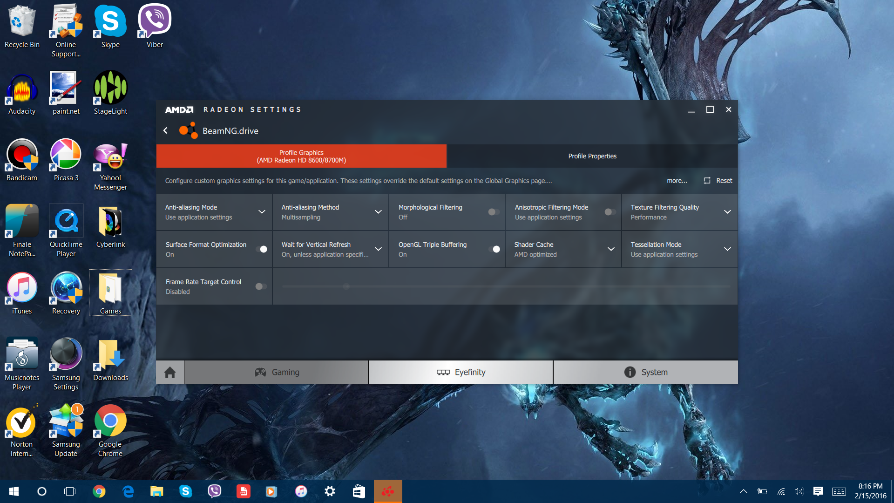Click the AMD logo in title bar
Screen dimensions: 894x503
pyautogui.click(x=179, y=110)
